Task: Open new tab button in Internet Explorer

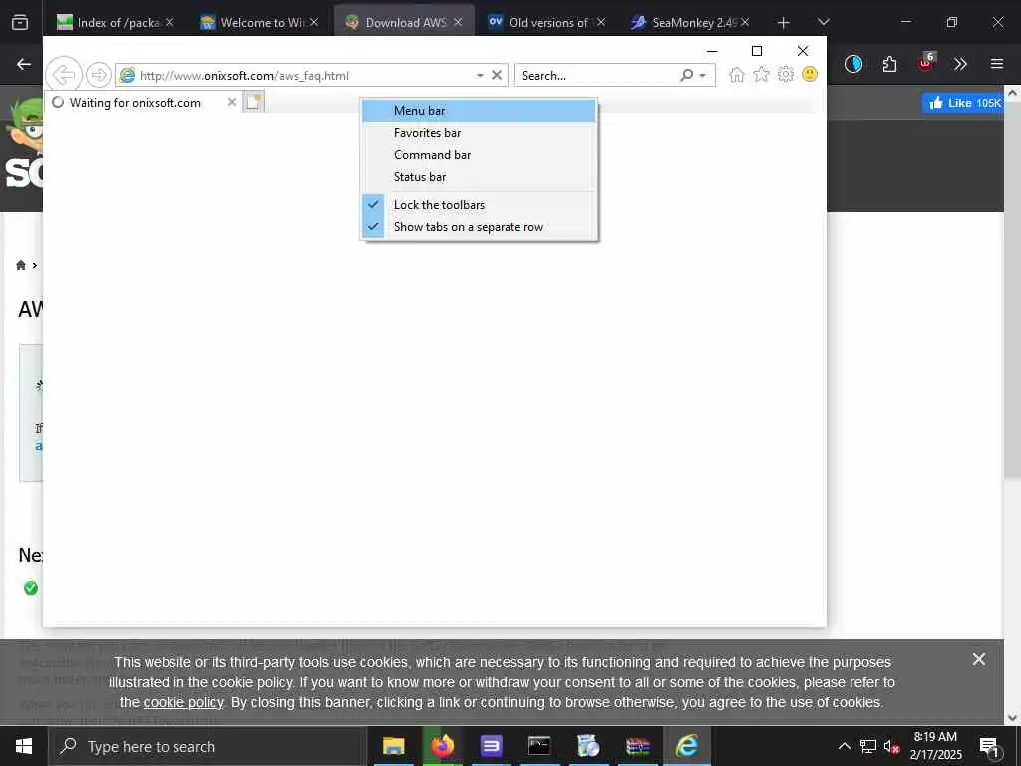Action: pos(253,102)
